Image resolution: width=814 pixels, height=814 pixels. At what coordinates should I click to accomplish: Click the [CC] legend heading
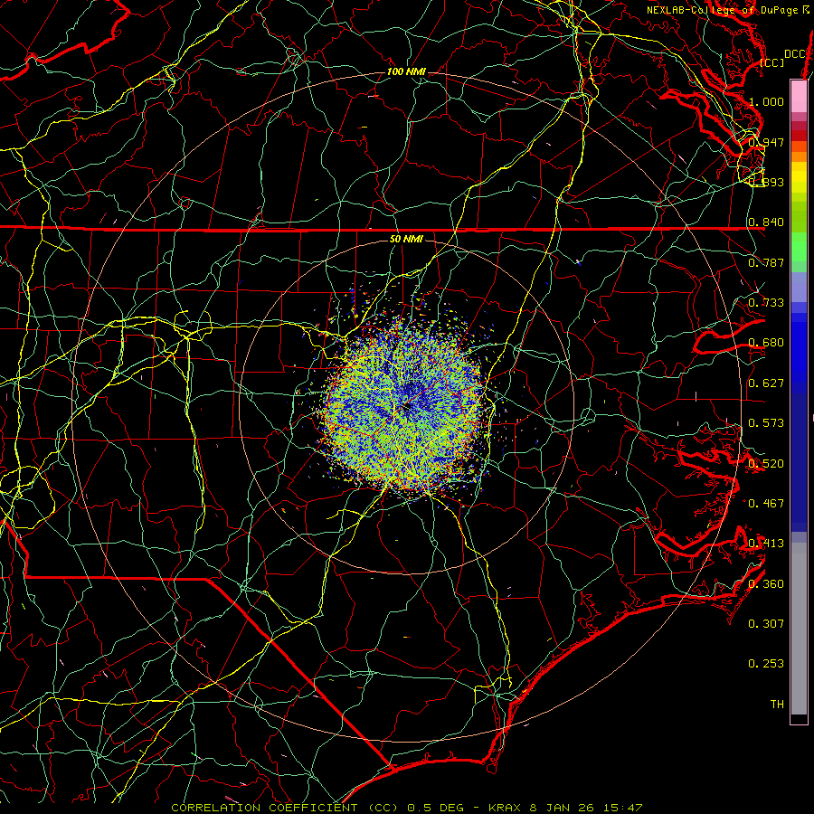click(772, 62)
